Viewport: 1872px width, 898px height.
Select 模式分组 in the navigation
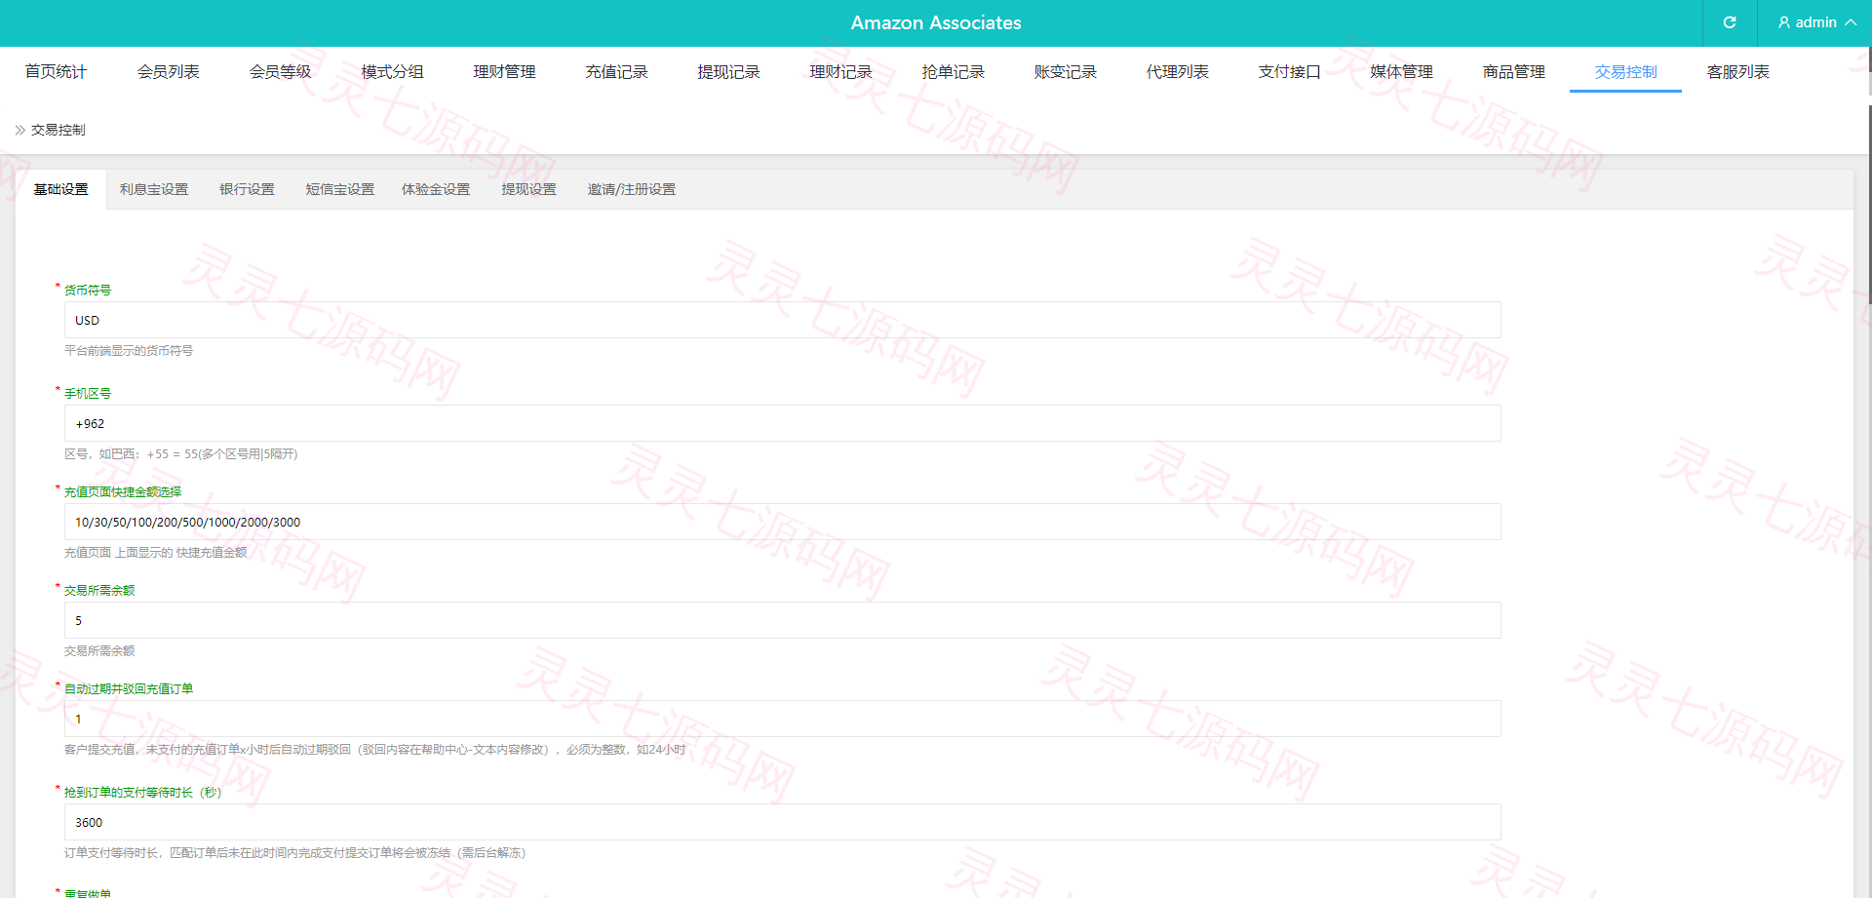tap(392, 71)
